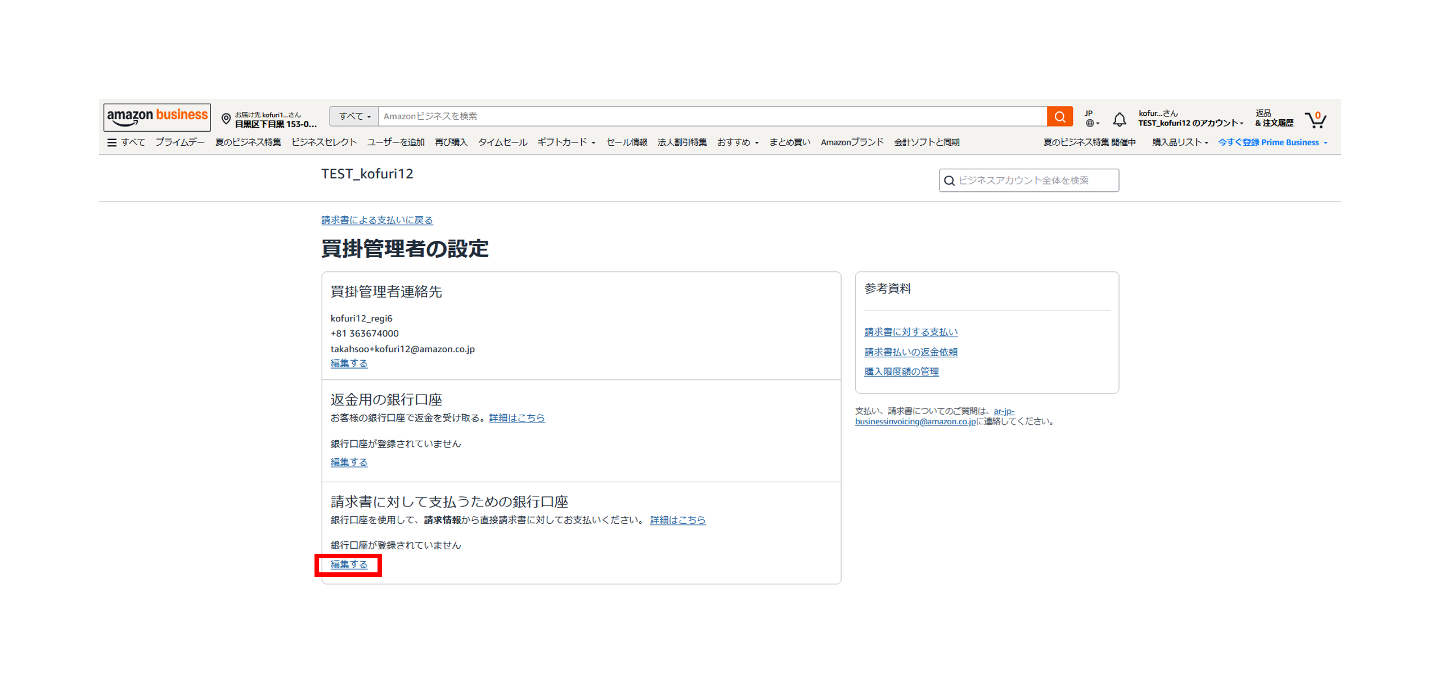Viewport: 1438px width, 686px height.
Task: Open the hamburger すべて menu
Action: click(x=126, y=142)
